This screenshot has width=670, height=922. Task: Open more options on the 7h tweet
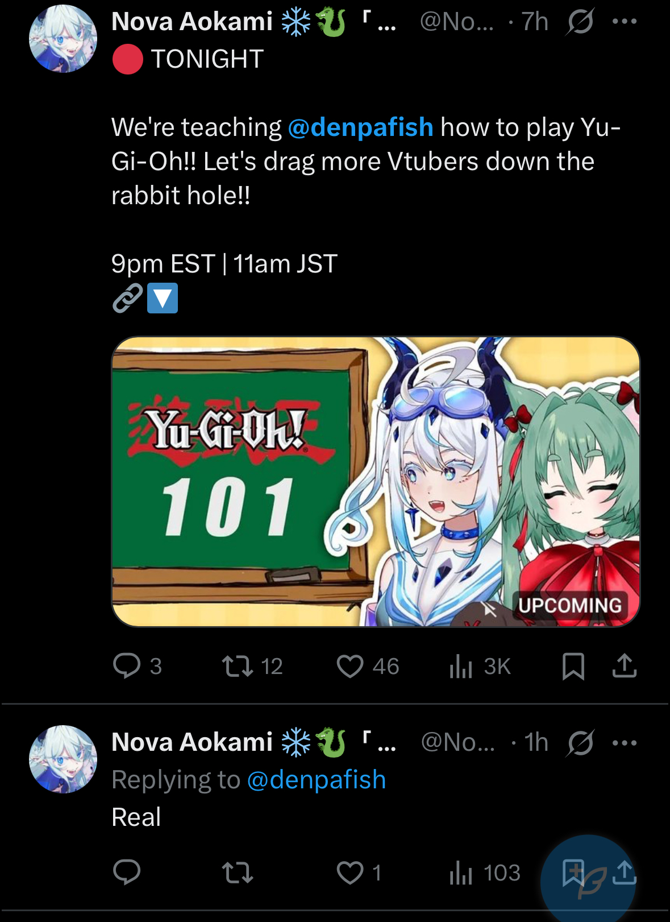(624, 22)
